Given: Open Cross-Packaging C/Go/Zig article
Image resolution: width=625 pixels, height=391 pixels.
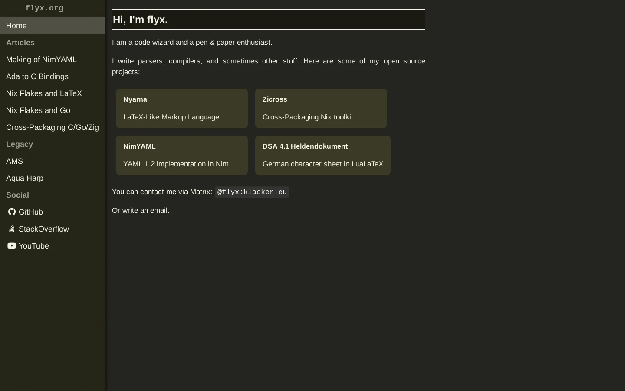Looking at the screenshot, I should 52,127.
